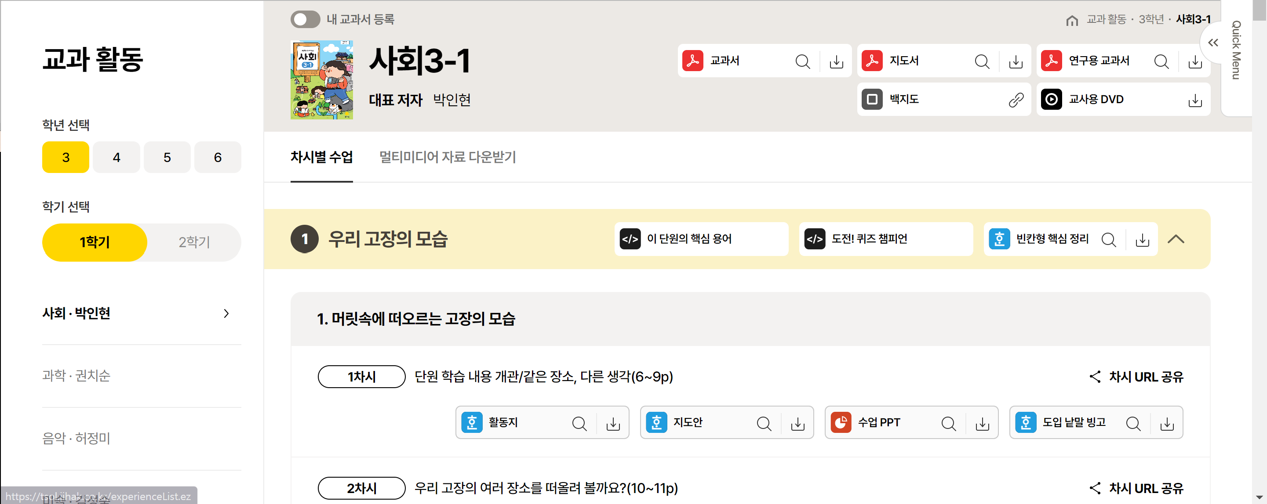Open the 교사용 DVD play icon

coord(1051,99)
